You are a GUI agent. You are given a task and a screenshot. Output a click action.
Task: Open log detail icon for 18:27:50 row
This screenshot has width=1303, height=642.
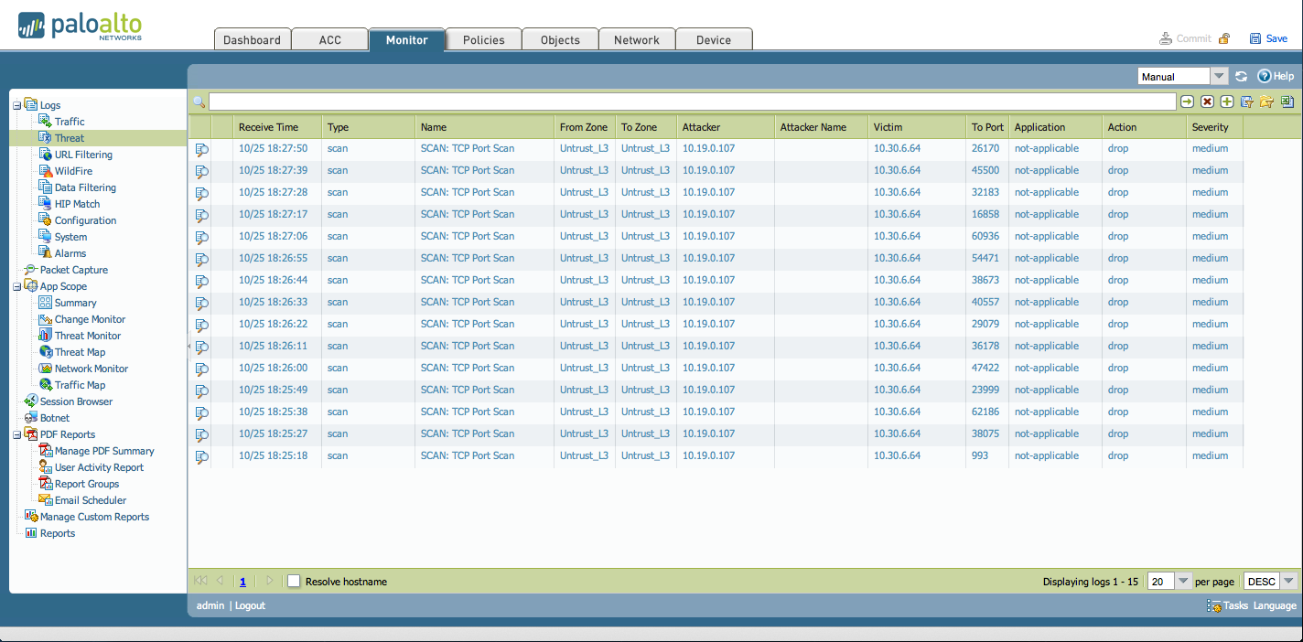[201, 149]
